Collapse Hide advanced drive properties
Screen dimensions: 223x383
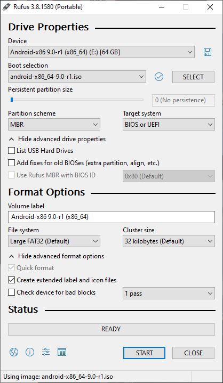pos(57,139)
